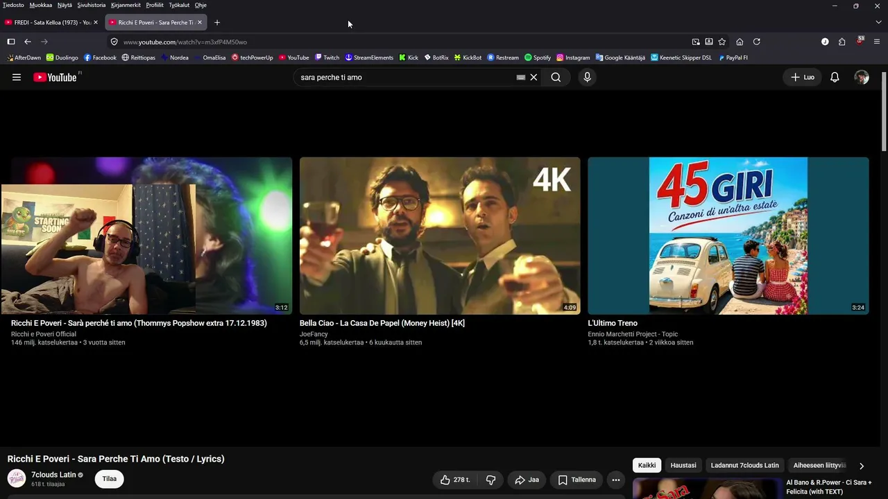The image size is (888, 499).
Task: Save the video with Tallenna button
Action: tap(577, 480)
